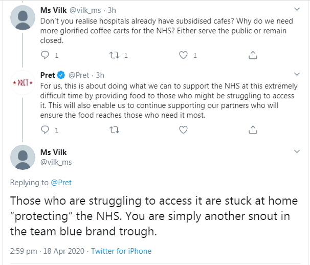Open the Pret account name
The height and width of the screenshot is (265, 310).
(48, 75)
